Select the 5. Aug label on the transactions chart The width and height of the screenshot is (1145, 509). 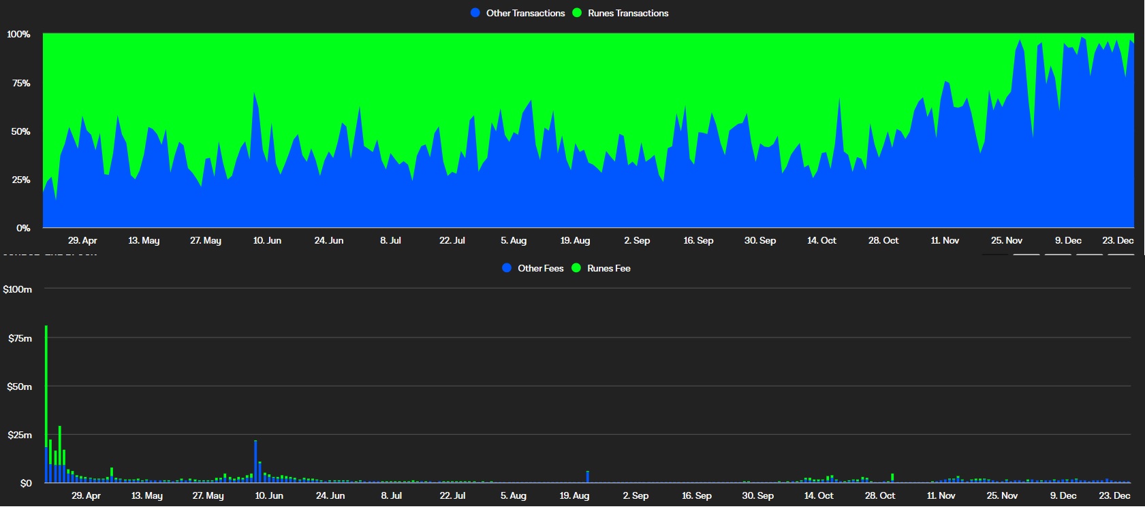click(514, 240)
